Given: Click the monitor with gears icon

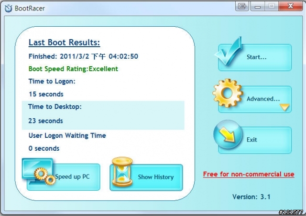Looking at the screenshot, I should click(x=39, y=171).
